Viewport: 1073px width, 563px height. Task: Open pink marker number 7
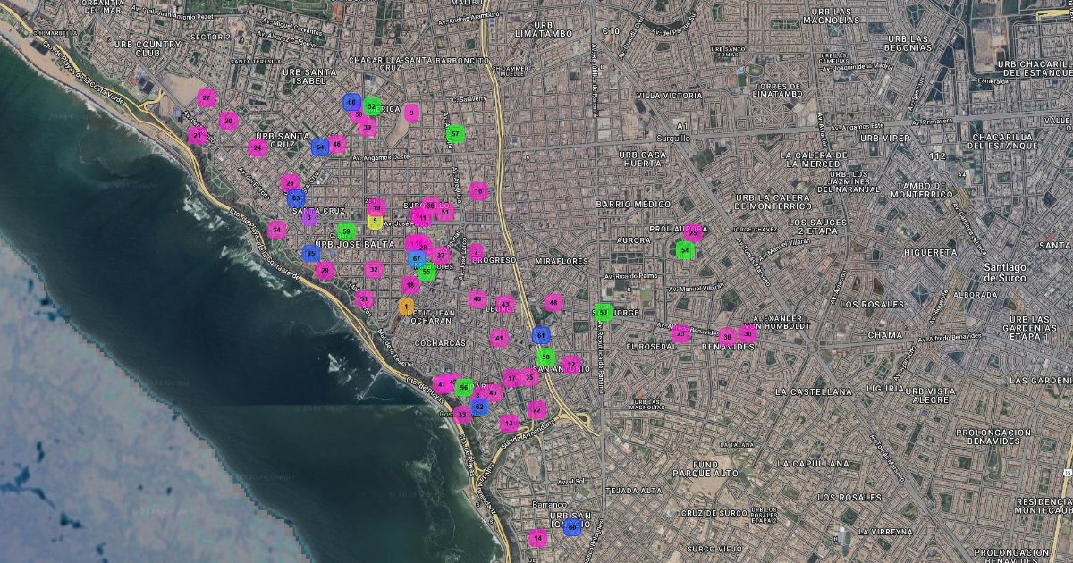(x=476, y=252)
